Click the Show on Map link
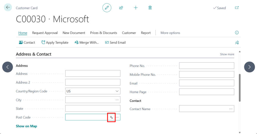The image size is (257, 134). (26, 126)
